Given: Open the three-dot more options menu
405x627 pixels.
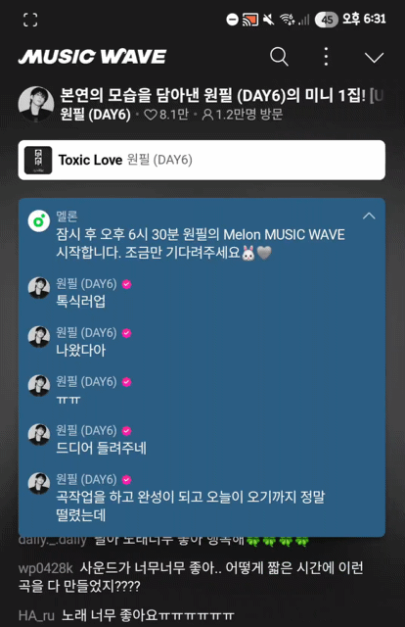Looking at the screenshot, I should tap(326, 57).
